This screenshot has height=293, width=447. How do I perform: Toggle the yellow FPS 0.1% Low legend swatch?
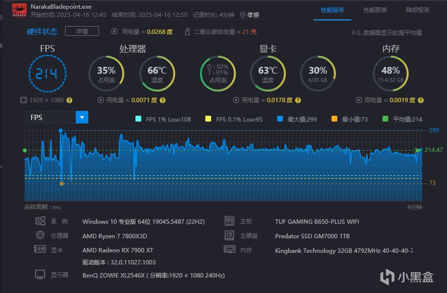tap(208, 119)
